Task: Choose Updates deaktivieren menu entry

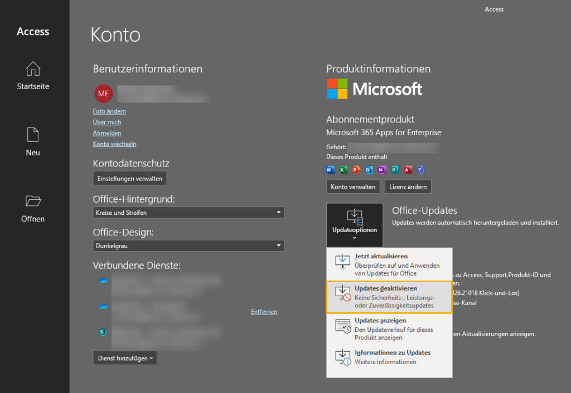Action: [389, 297]
